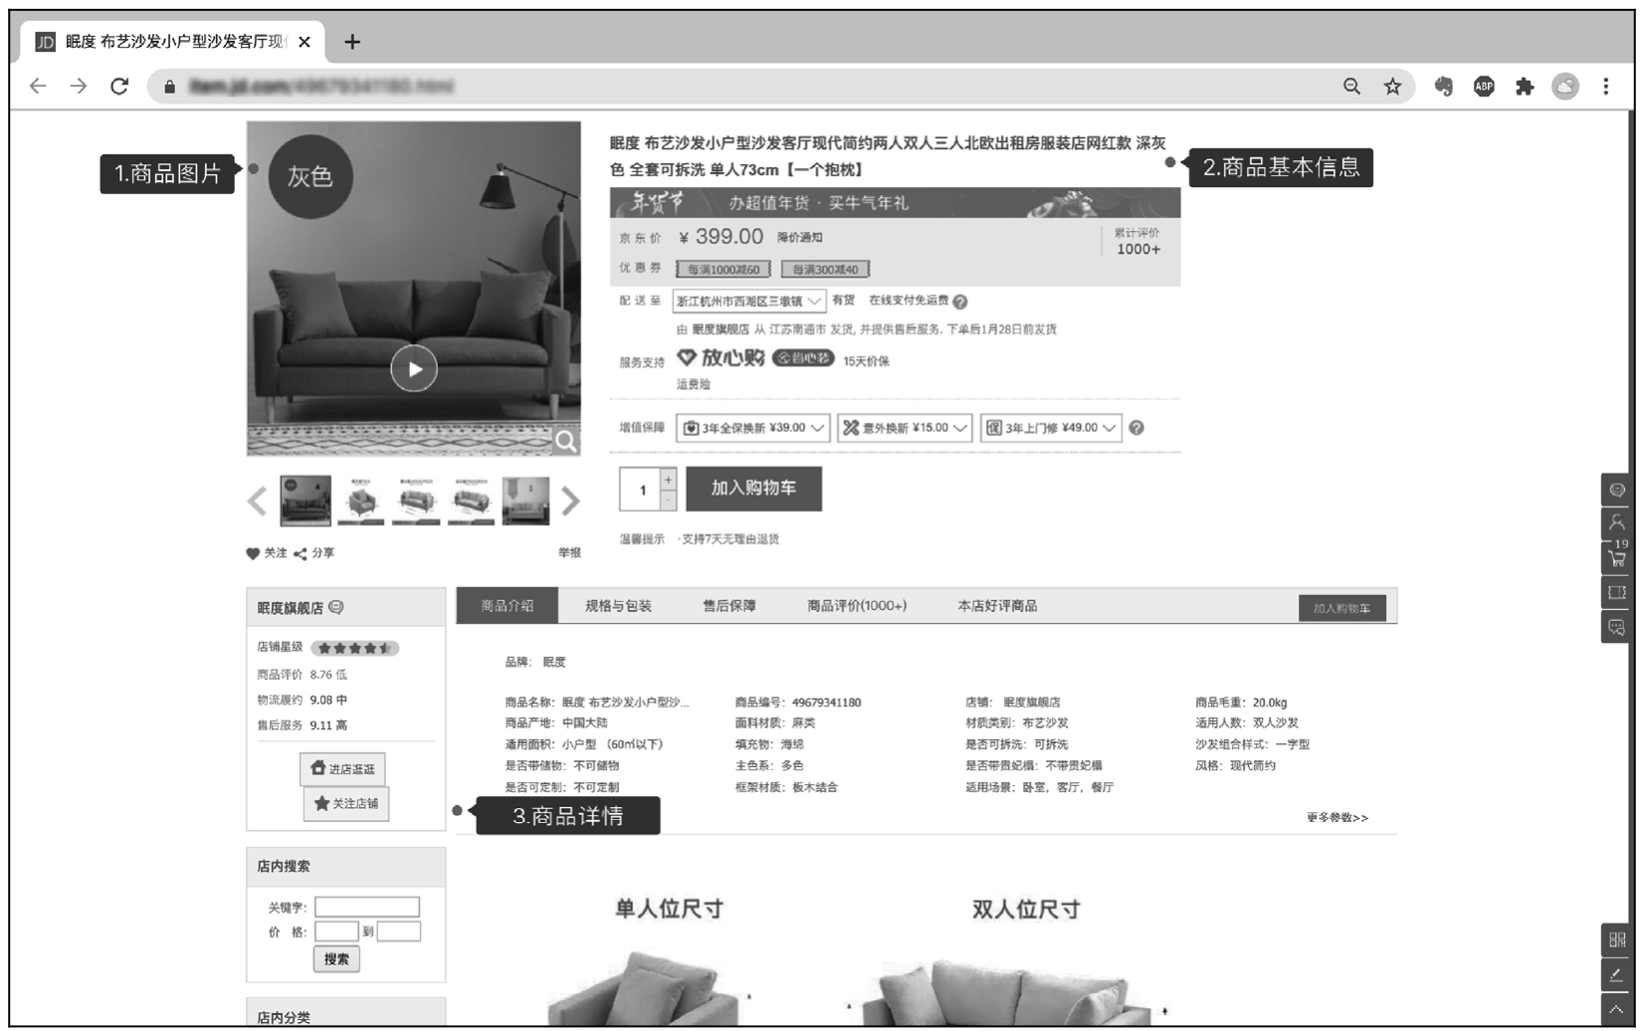
Task: Open the Evernote elephant extension
Action: coord(1443,87)
